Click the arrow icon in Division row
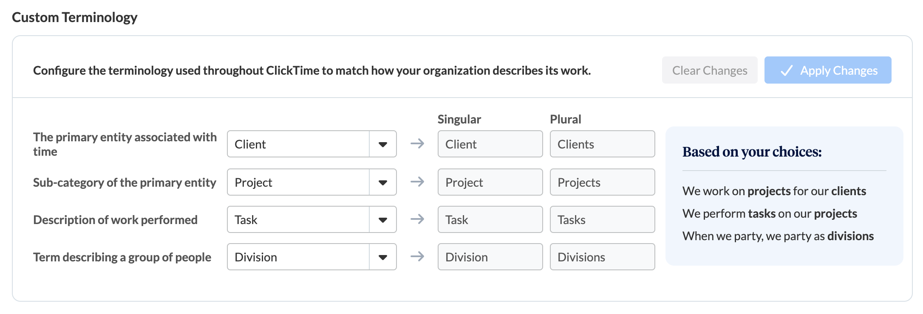The height and width of the screenshot is (314, 923). 417,256
